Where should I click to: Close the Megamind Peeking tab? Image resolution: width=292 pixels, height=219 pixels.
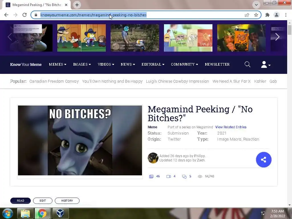tap(66, 5)
